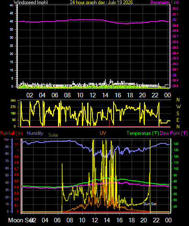The height and width of the screenshot is (226, 189).
Task: Click windspeed scale value '45'
Action: point(11,13)
